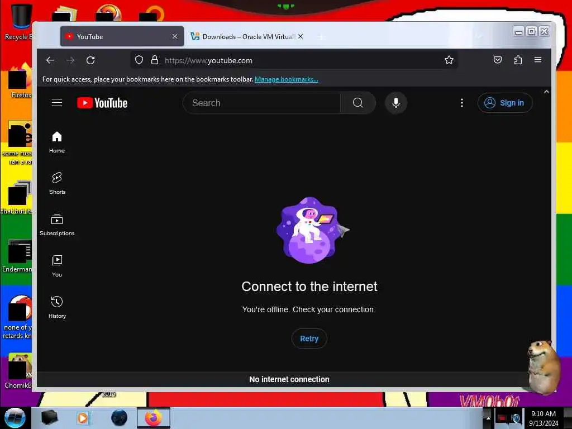Reload the current page
This screenshot has height=429, width=572.
91,60
